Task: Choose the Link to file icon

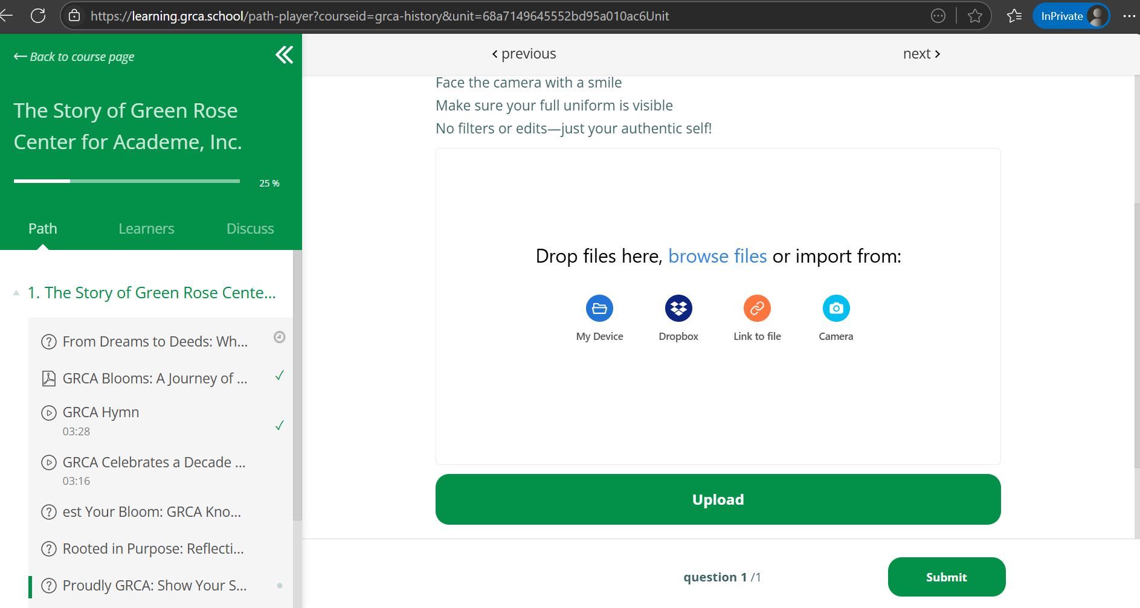Action: coord(756,309)
